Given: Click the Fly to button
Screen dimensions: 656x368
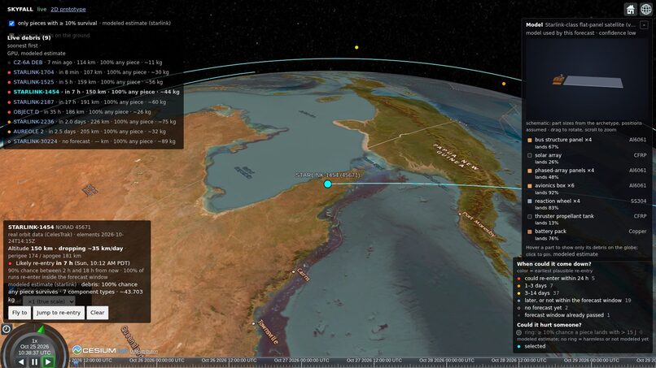Looking at the screenshot, I should tap(20, 313).
